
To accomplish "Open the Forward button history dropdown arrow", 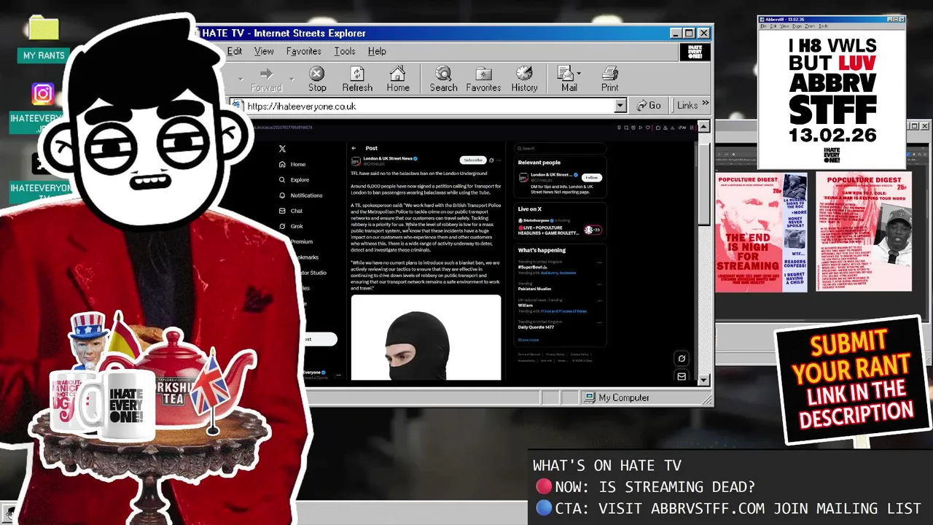I will [x=292, y=79].
